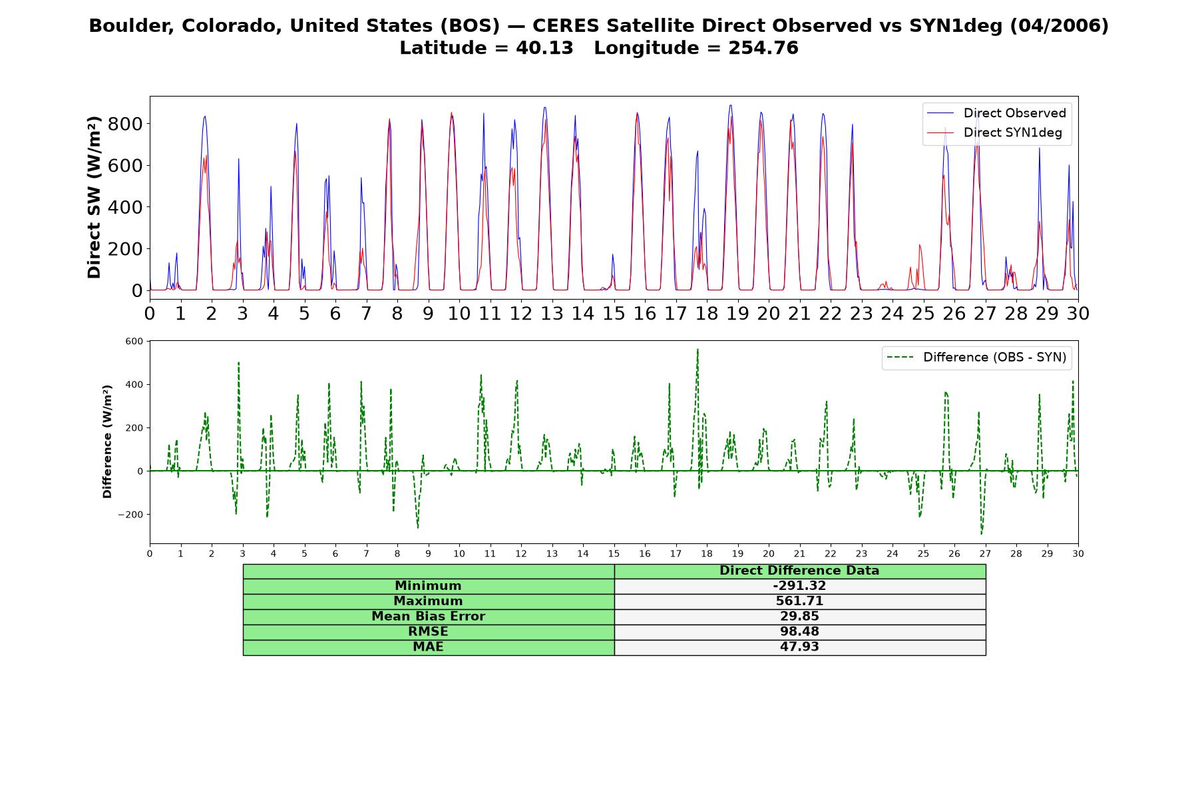Viewport: 1198px width, 799px height.
Task: Click the Direct SW (W/m²) axis label
Action: 94,197
